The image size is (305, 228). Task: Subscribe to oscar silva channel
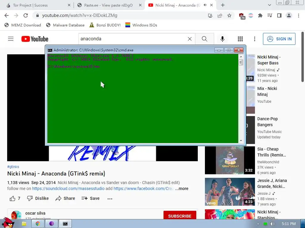click(x=180, y=216)
